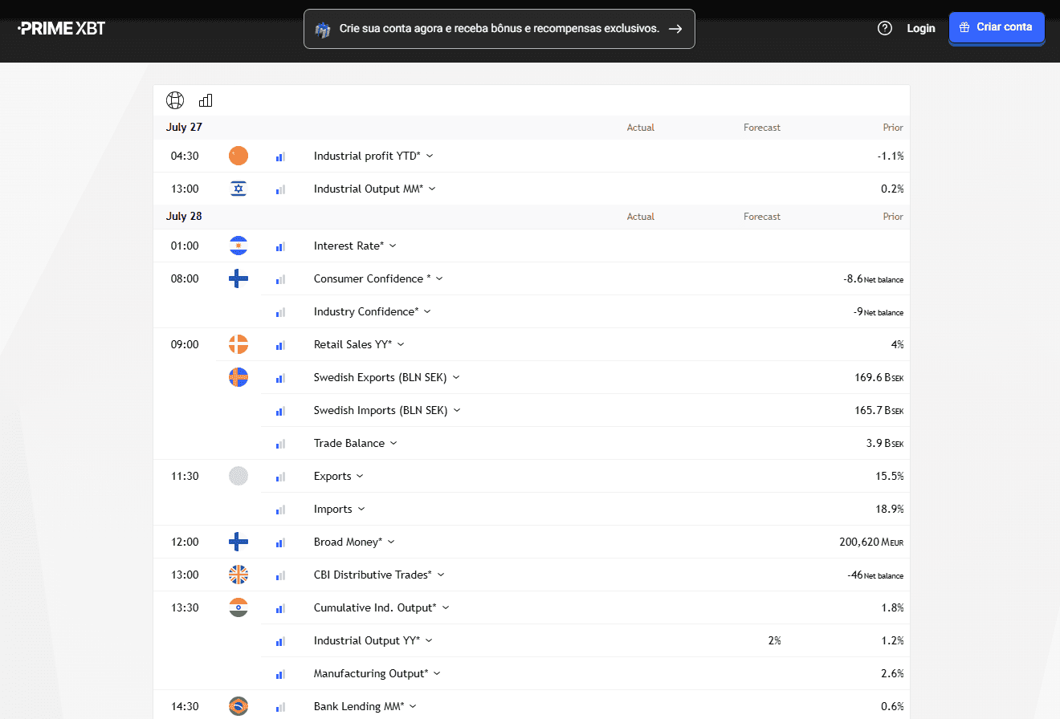Click the UK flag beside CBI Distributive Trades
The image size is (1060, 719).
(238, 575)
